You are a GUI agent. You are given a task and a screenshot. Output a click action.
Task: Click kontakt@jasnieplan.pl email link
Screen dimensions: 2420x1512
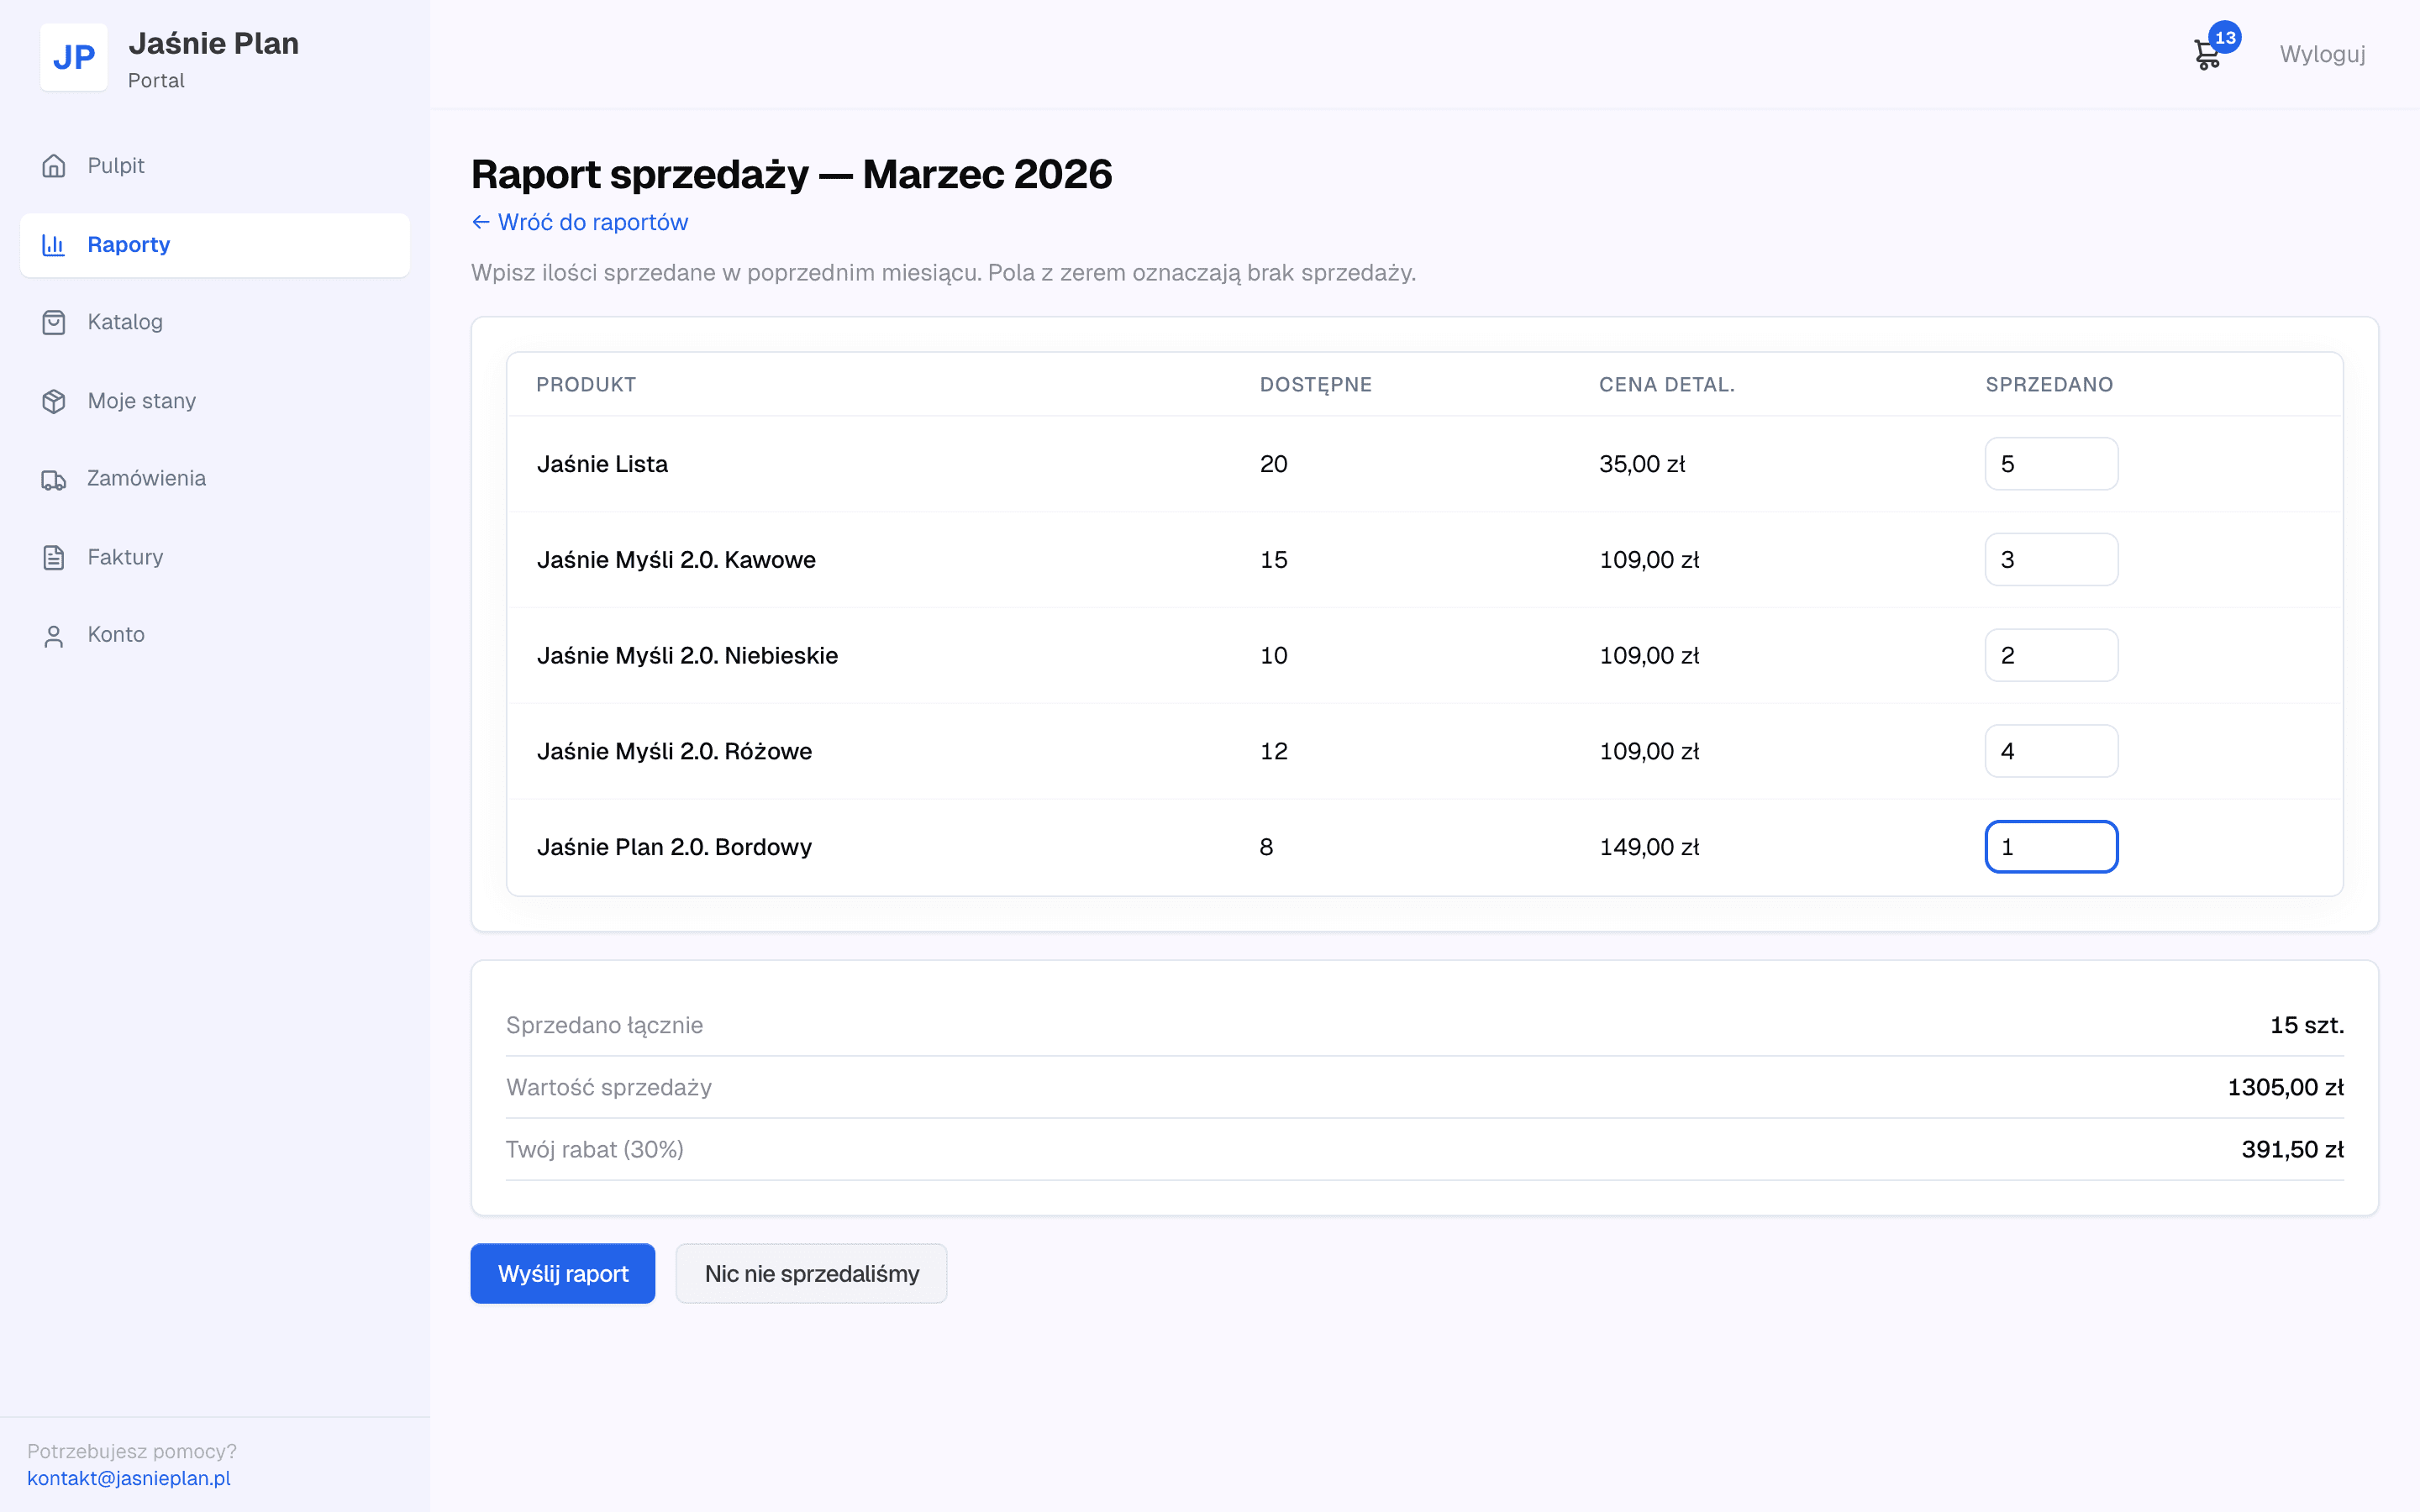click(x=128, y=1478)
